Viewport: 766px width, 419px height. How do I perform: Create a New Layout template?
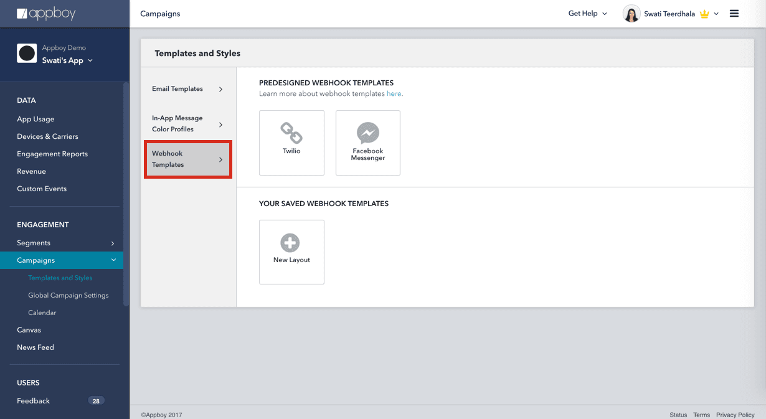291,252
